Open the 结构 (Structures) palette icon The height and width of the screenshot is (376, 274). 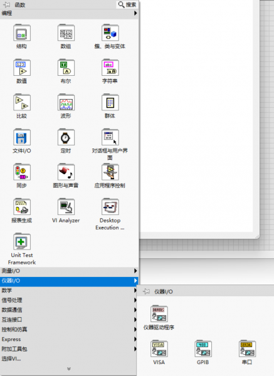pos(22,33)
